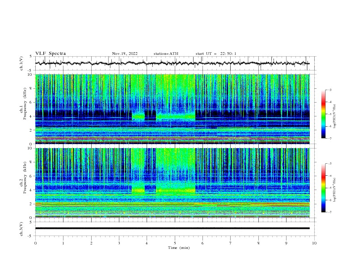Click the ch.2 "Frequency (kHz)" axis label
354x273 pixels.
click(x=25, y=178)
